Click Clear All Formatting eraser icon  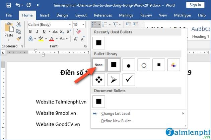coord(78,31)
